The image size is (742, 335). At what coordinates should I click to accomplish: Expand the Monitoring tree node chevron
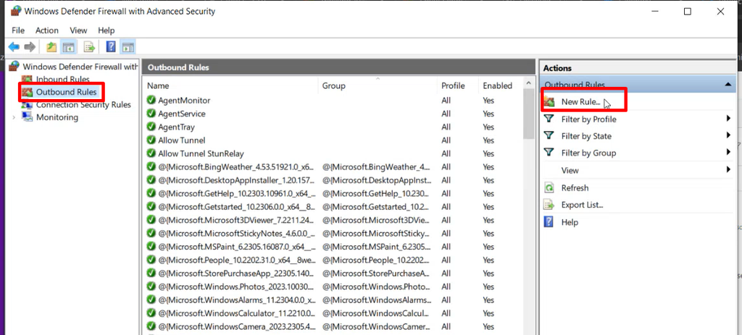pyautogui.click(x=14, y=117)
